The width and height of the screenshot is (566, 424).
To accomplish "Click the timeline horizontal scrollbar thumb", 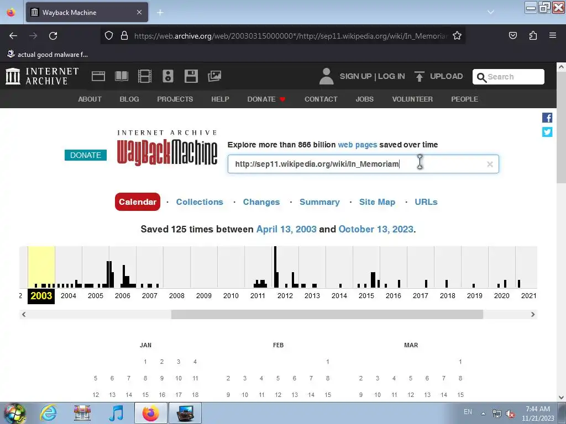I will click(x=327, y=314).
